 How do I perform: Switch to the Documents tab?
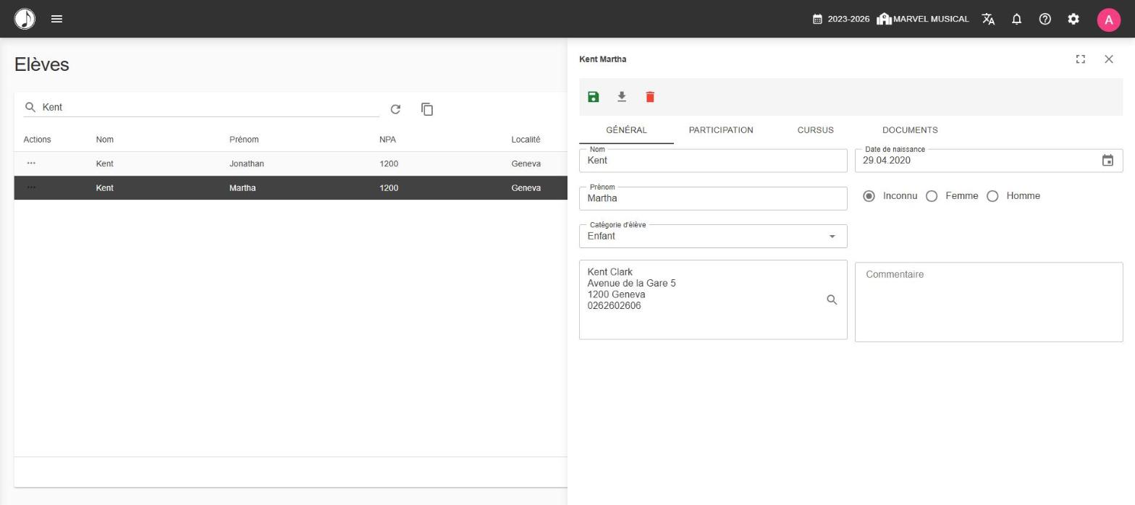pyautogui.click(x=910, y=130)
